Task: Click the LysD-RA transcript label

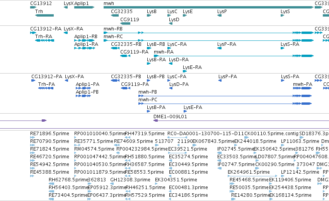Action: (x=179, y=60)
